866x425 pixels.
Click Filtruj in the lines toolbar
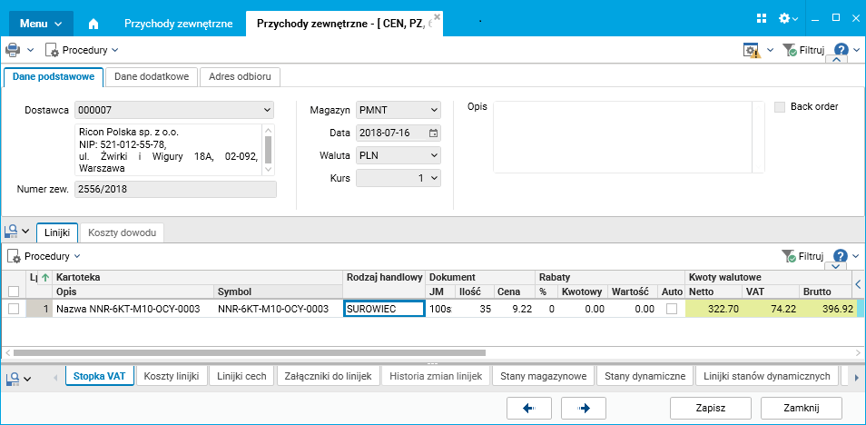click(x=802, y=256)
